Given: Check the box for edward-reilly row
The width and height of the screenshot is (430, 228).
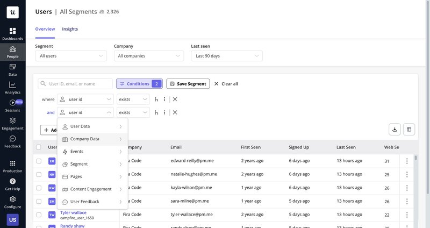Looking at the screenshot, I should [x=39, y=161].
